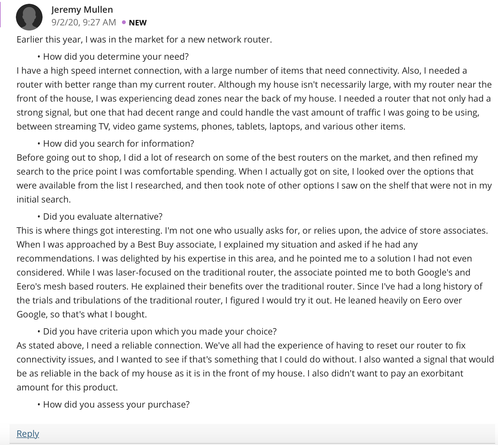Click the 9/2/20, 9:27 AM timestamp
Image resolution: width=498 pixels, height=445 pixels.
tap(84, 22)
